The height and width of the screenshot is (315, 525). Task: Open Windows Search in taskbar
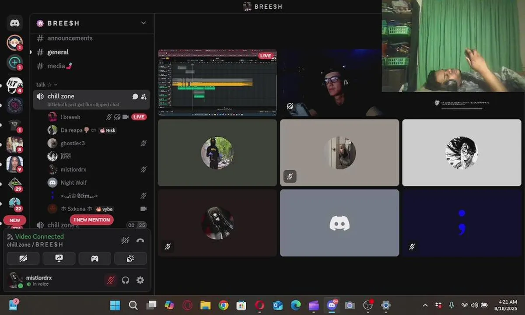point(133,305)
